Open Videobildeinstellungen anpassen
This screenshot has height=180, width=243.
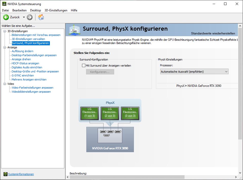tap(31, 92)
